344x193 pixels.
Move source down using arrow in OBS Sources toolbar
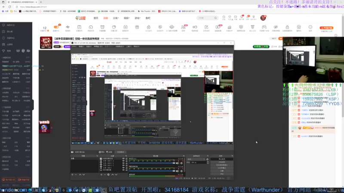[116, 175]
